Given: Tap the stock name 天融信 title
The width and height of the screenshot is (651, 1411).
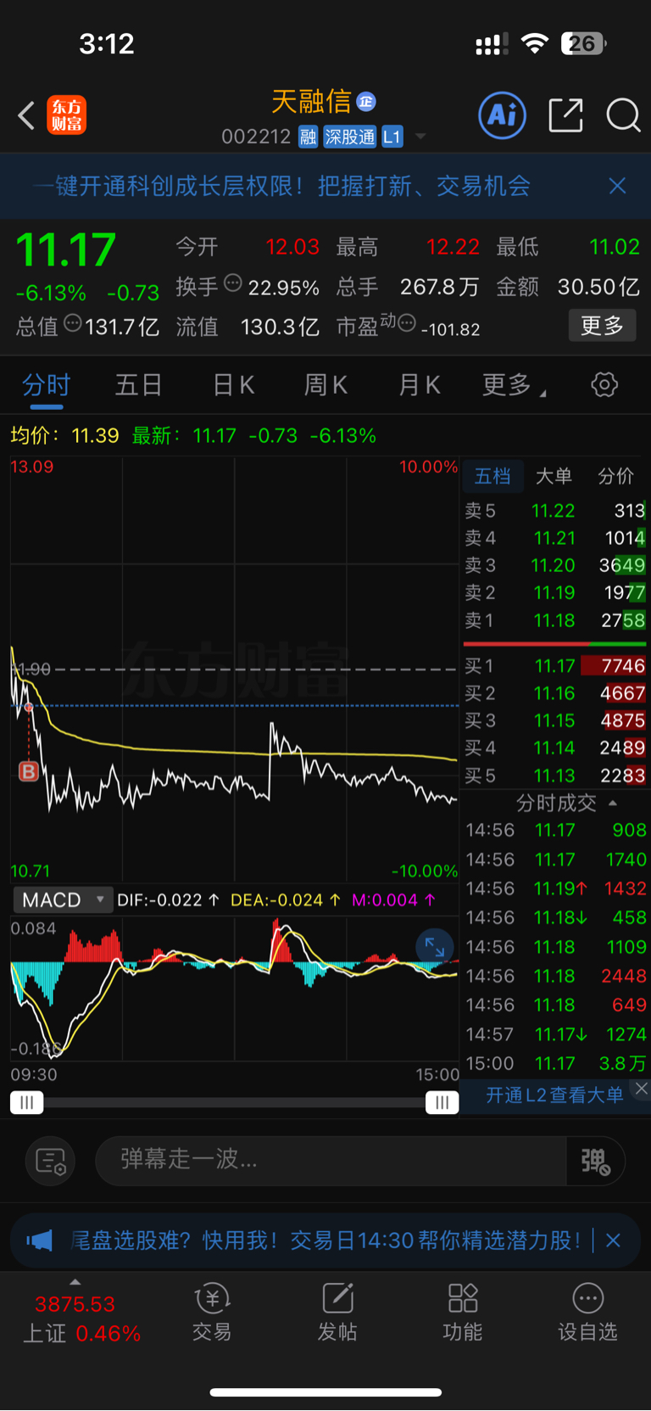Looking at the screenshot, I should tap(311, 102).
